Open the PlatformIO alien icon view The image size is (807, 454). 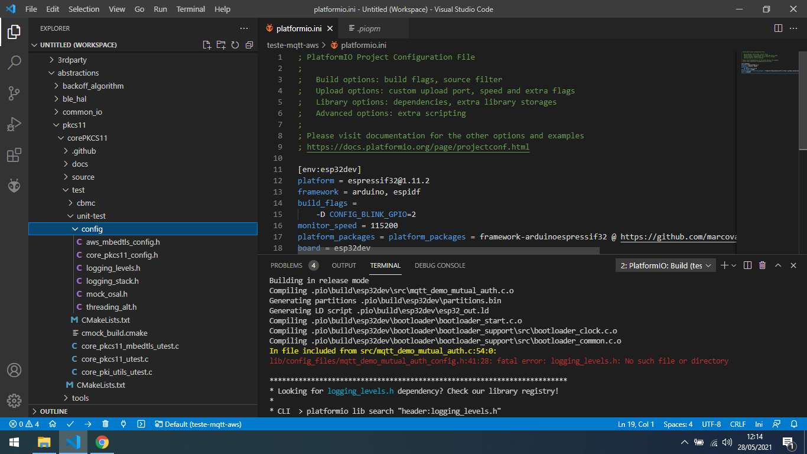point(14,186)
